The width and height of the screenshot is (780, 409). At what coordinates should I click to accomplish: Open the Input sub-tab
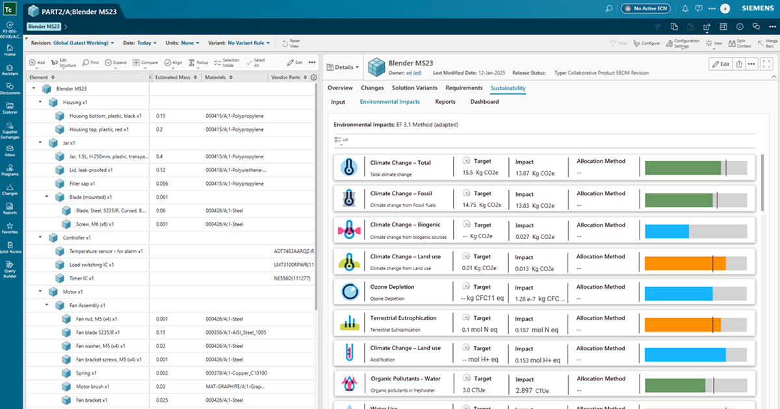tap(338, 102)
